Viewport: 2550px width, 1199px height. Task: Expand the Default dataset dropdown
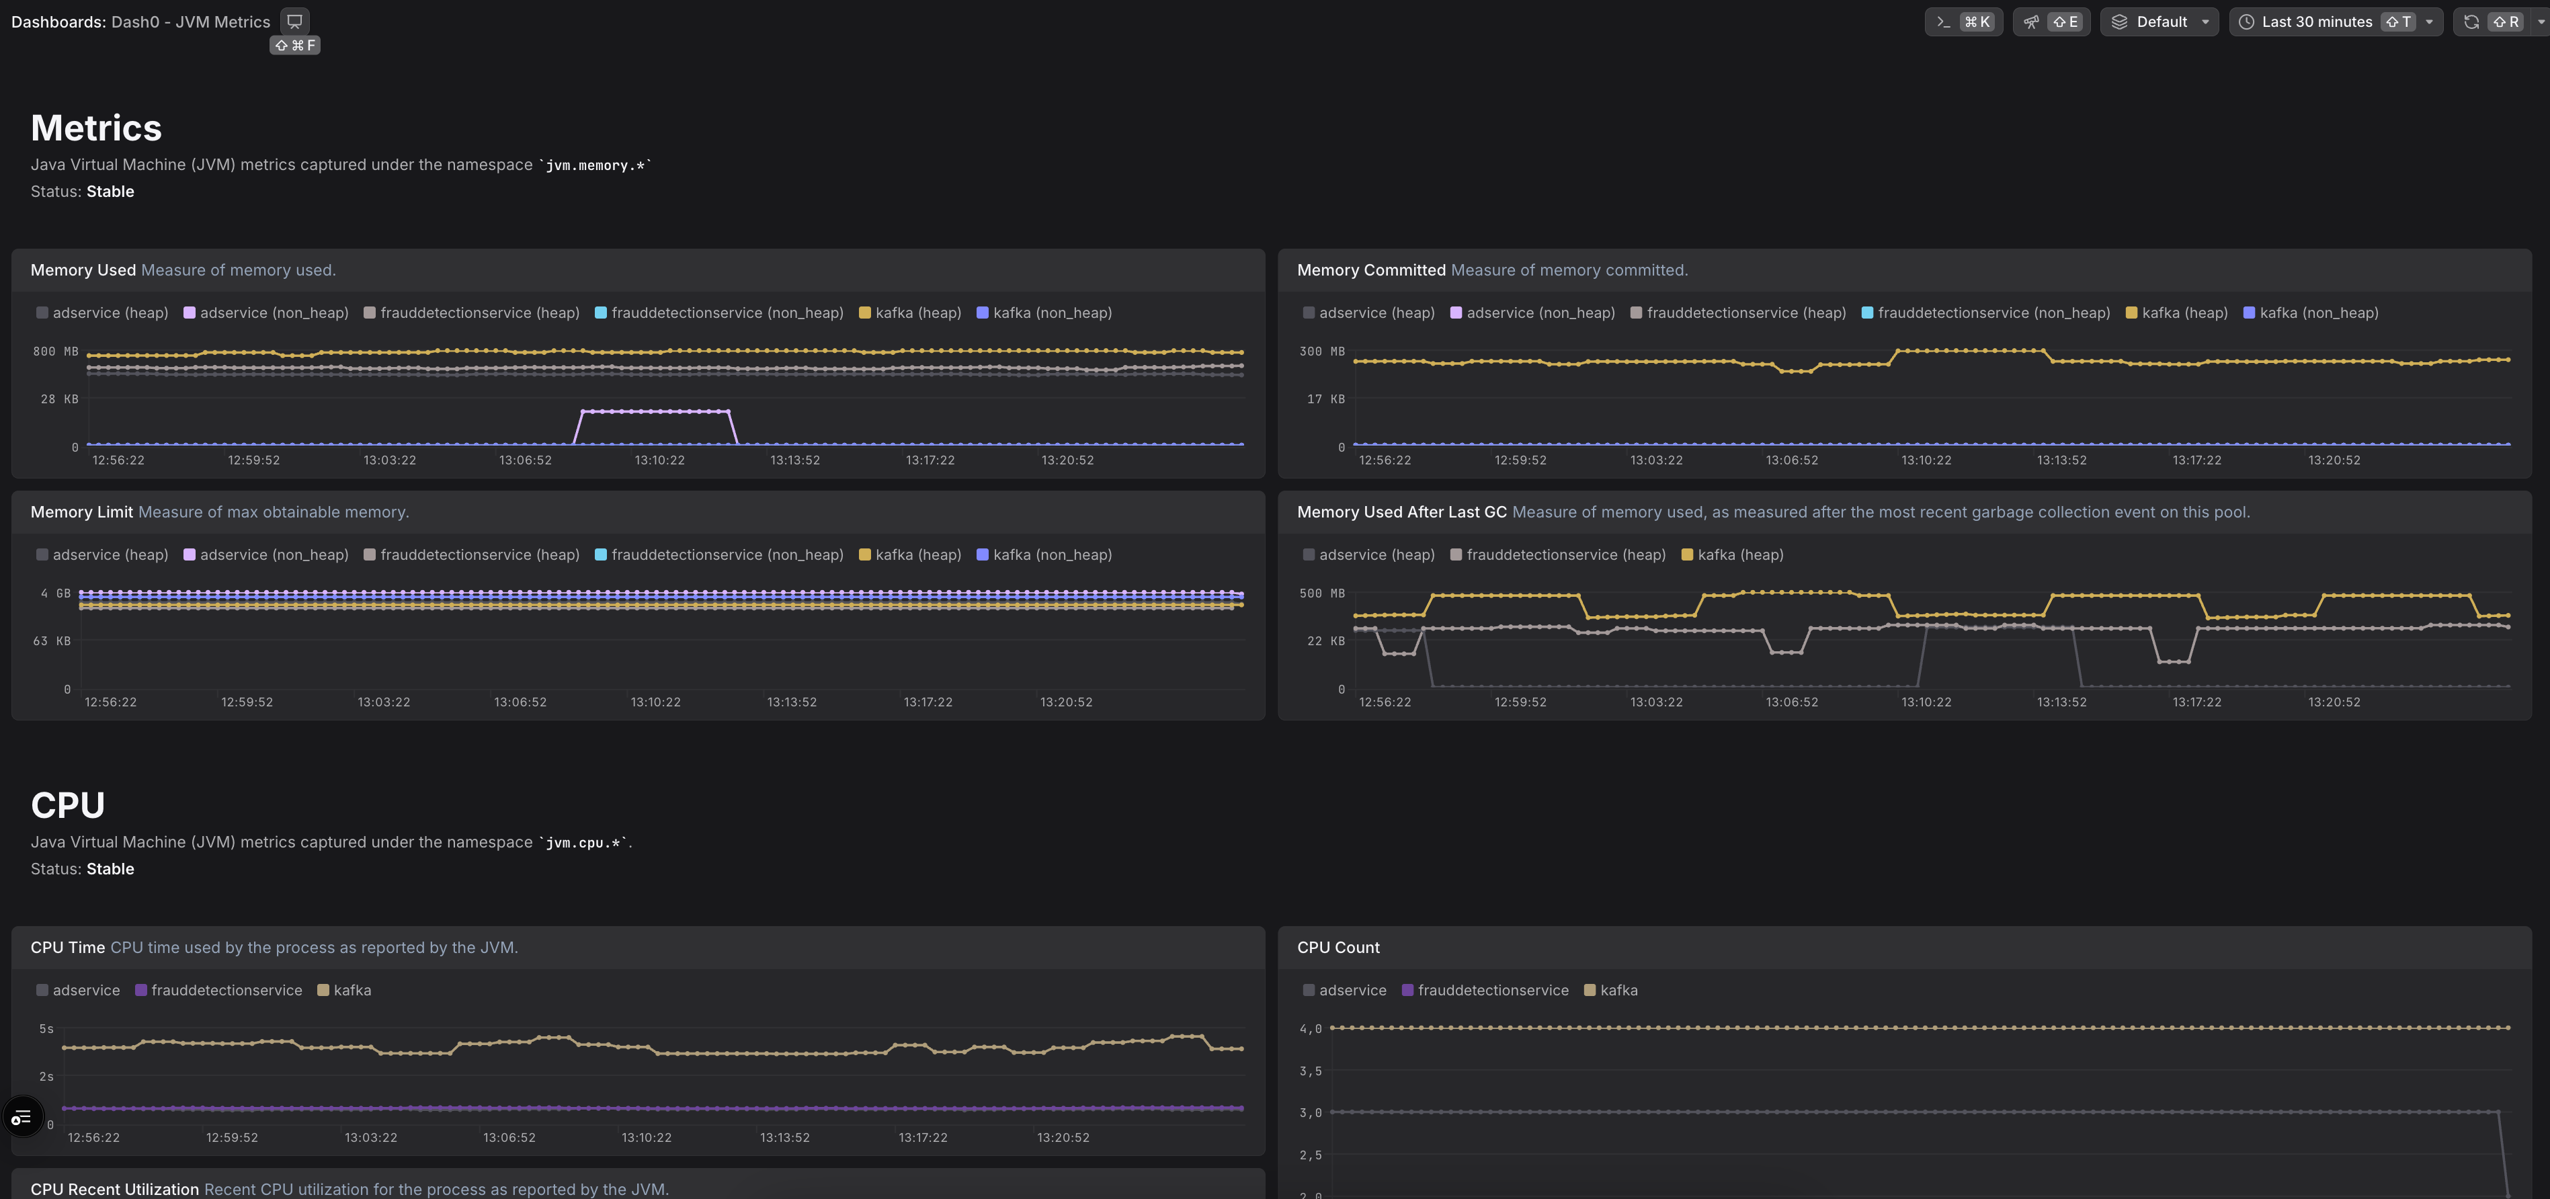2205,22
